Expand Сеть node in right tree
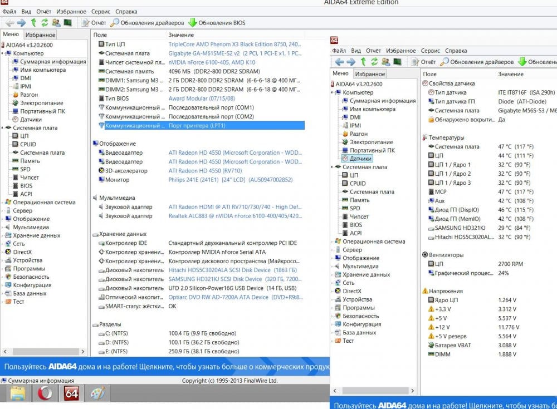The height and width of the screenshot is (409, 557). point(332,283)
